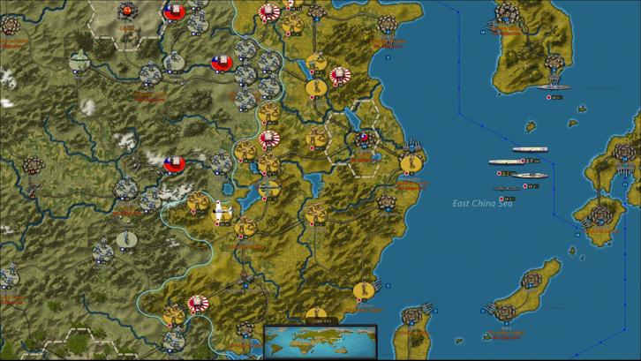Screen dimensions: 641x361
Task: Select the white Japanese fighter plane unit
Action: [x=222, y=212]
